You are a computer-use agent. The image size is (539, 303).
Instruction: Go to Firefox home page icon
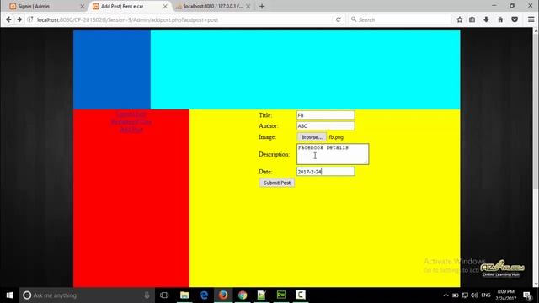pos(500,19)
